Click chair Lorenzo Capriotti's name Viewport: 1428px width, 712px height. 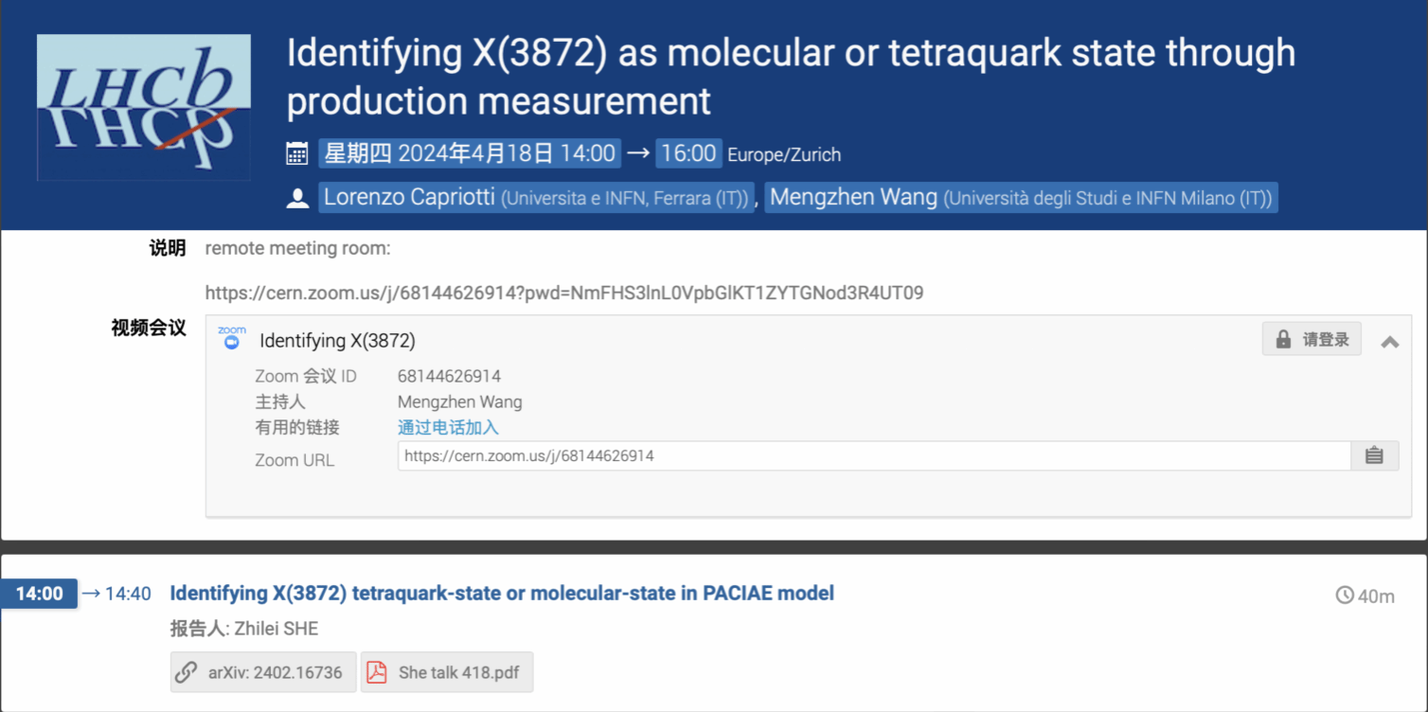click(409, 197)
